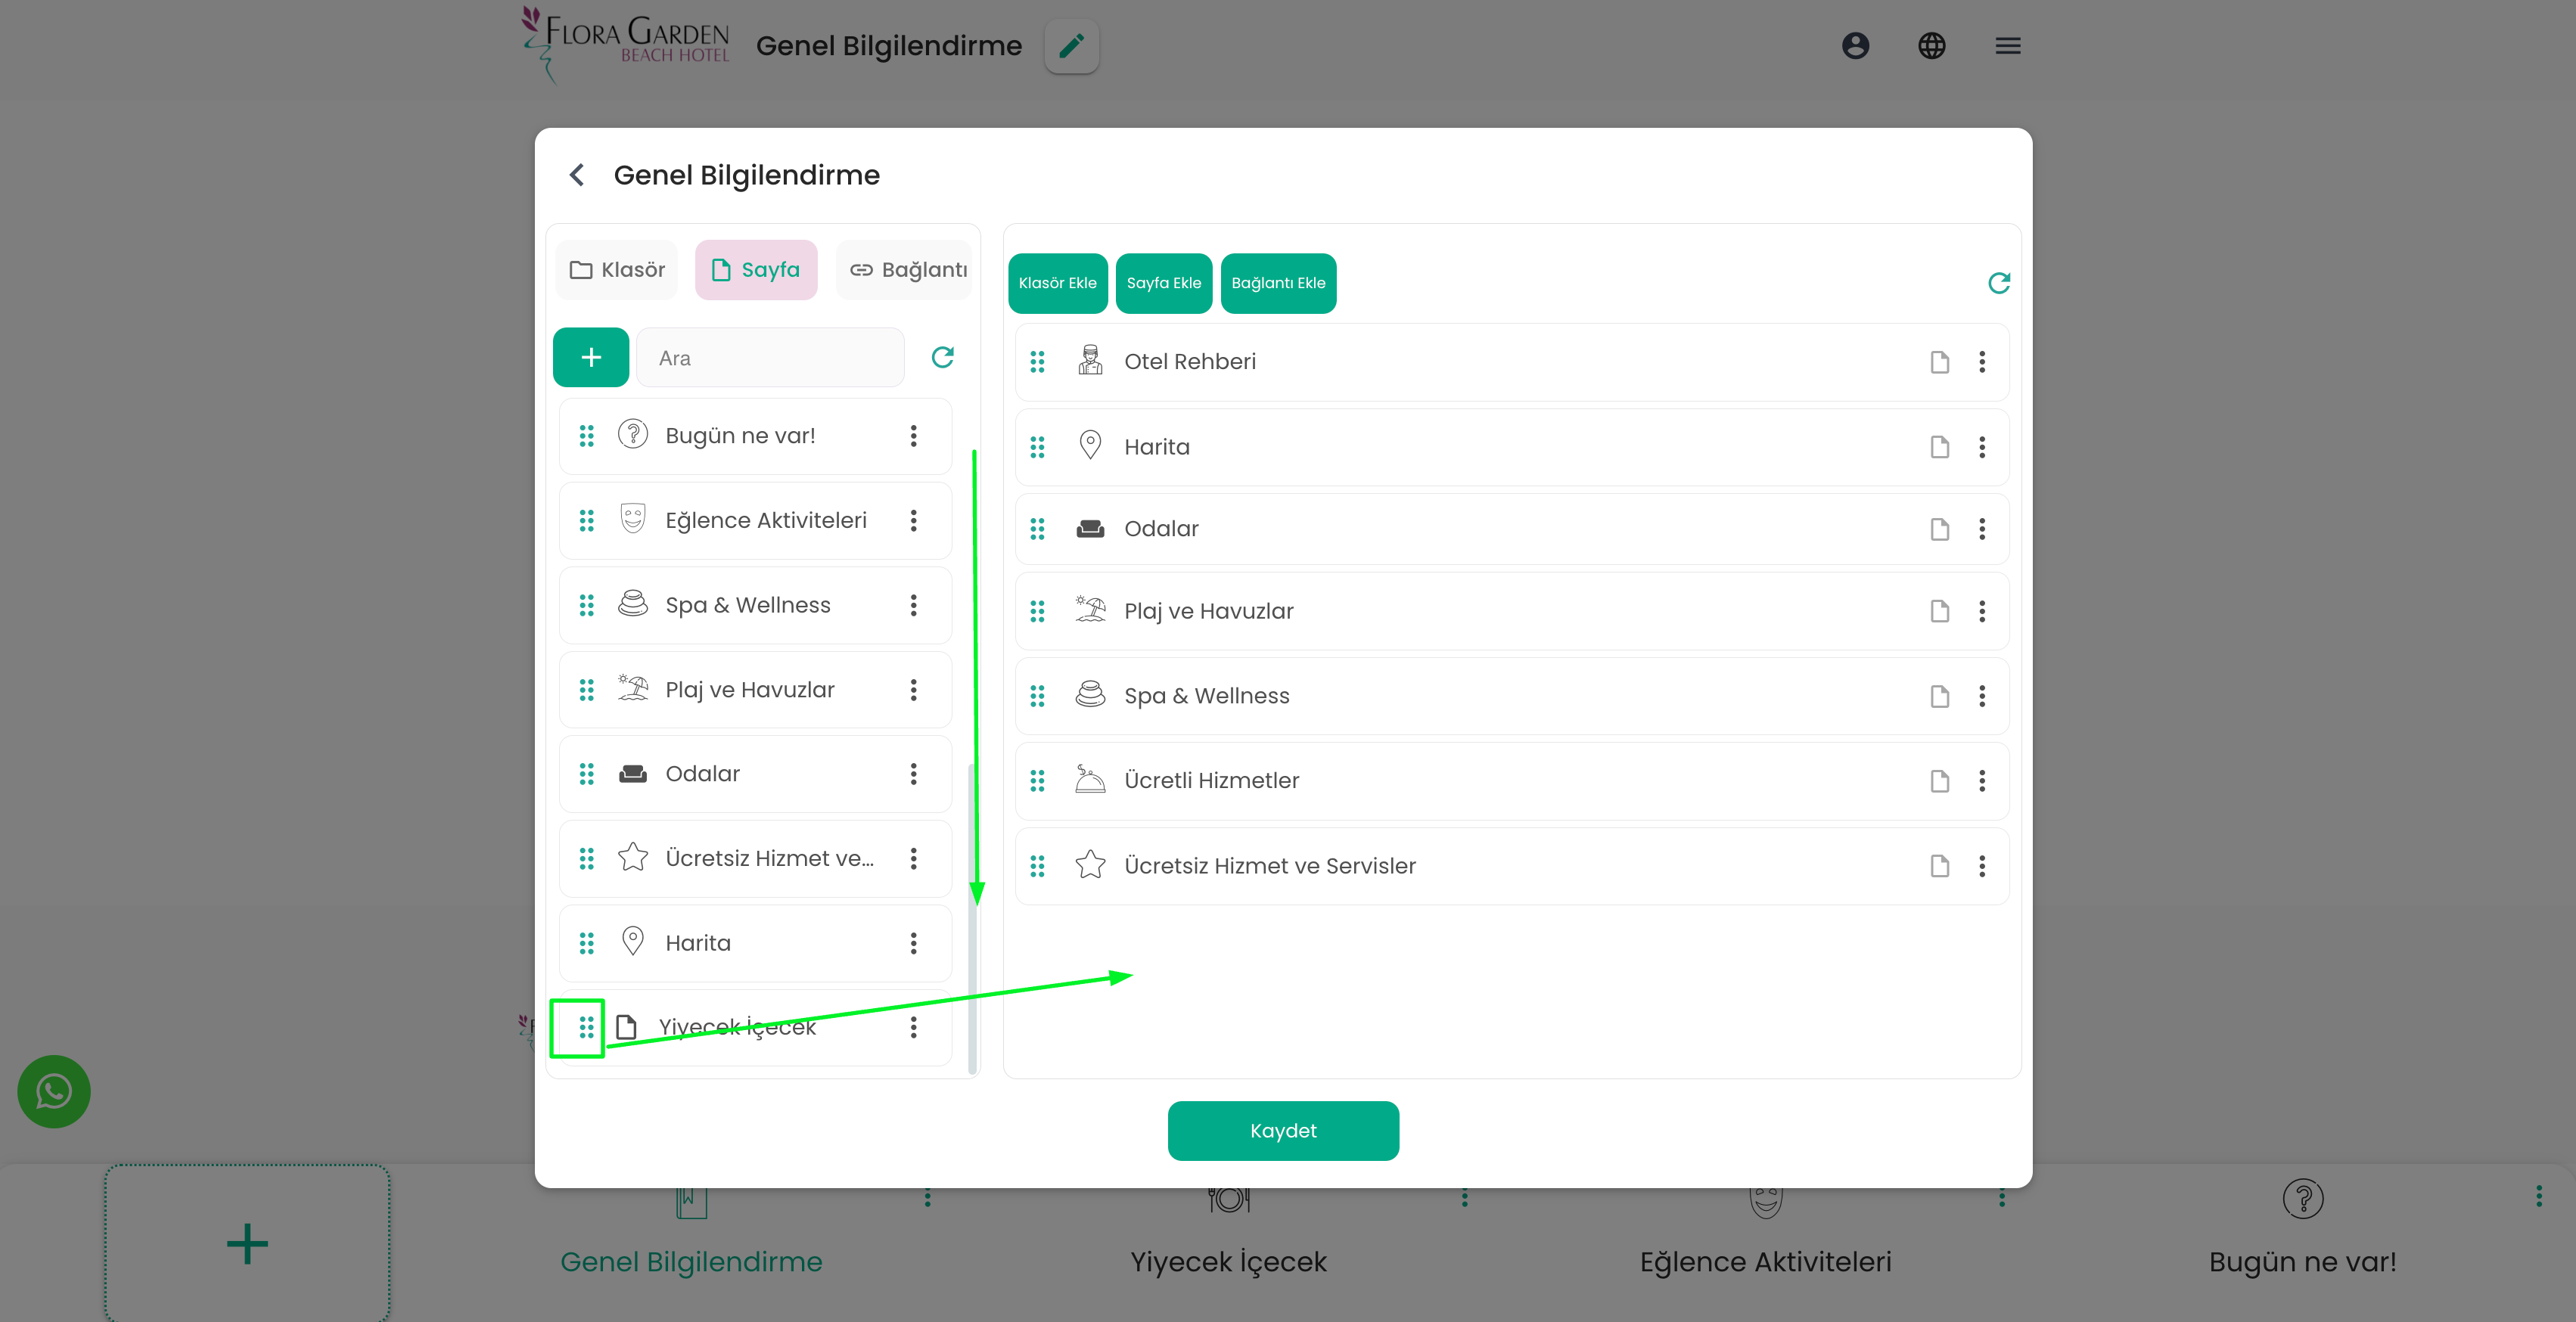
Task: Grab the drag handle of Yiyecek İçecek
Action: 587,1027
